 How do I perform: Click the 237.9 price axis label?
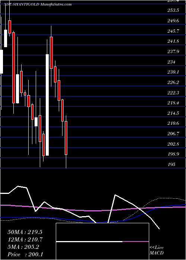coord(173,52)
